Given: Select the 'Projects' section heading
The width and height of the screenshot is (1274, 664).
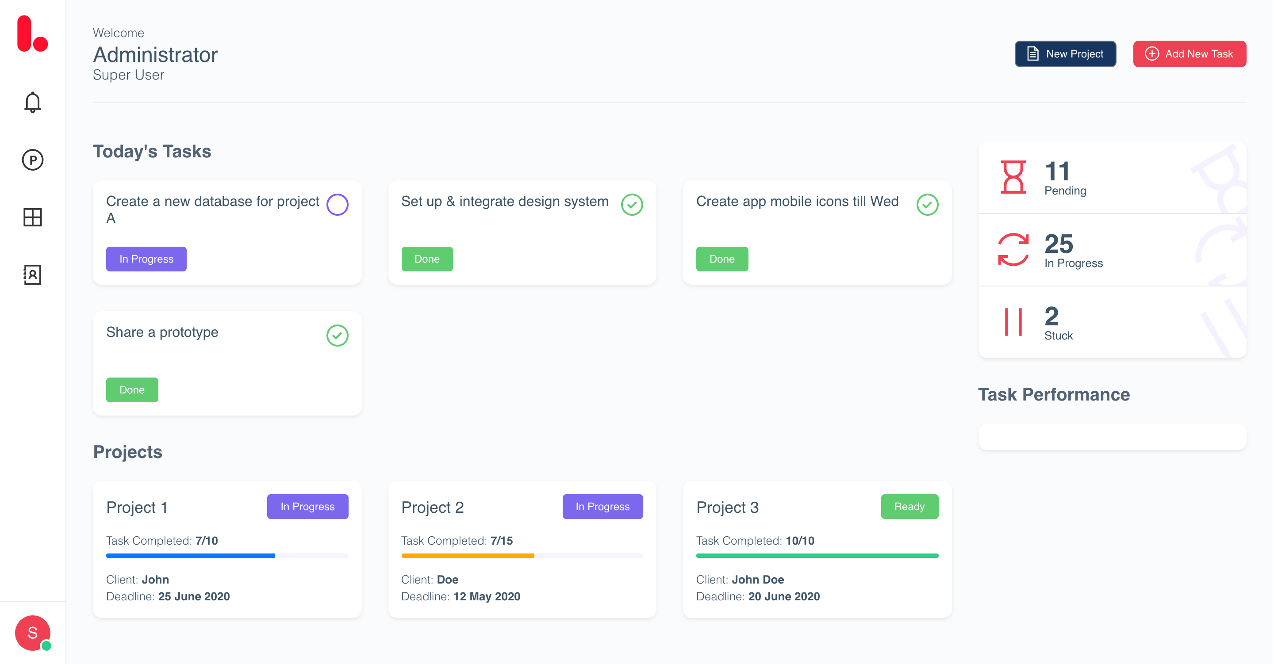Looking at the screenshot, I should click(127, 452).
